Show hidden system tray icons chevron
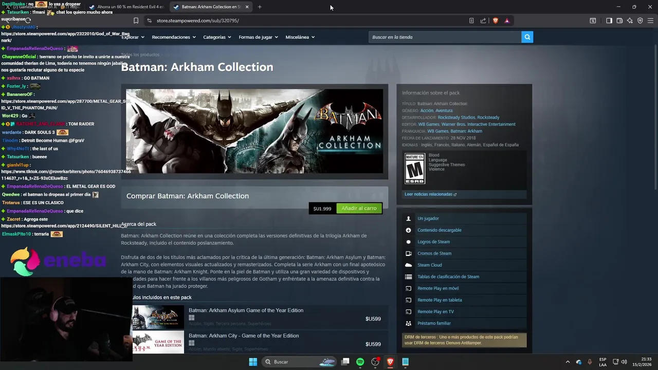 tap(568, 362)
